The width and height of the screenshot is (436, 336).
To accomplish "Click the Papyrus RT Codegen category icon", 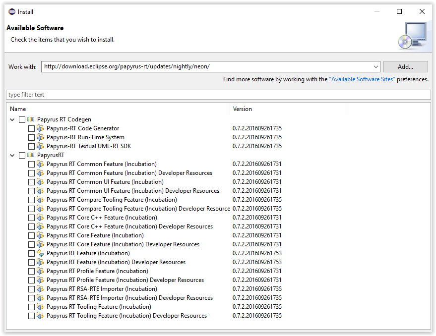I will pos(31,119).
